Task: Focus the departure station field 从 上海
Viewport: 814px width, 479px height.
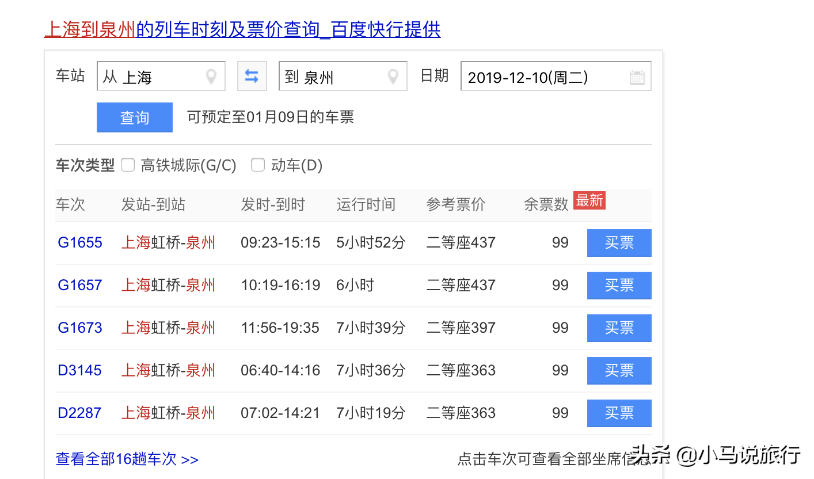Action: [x=161, y=77]
